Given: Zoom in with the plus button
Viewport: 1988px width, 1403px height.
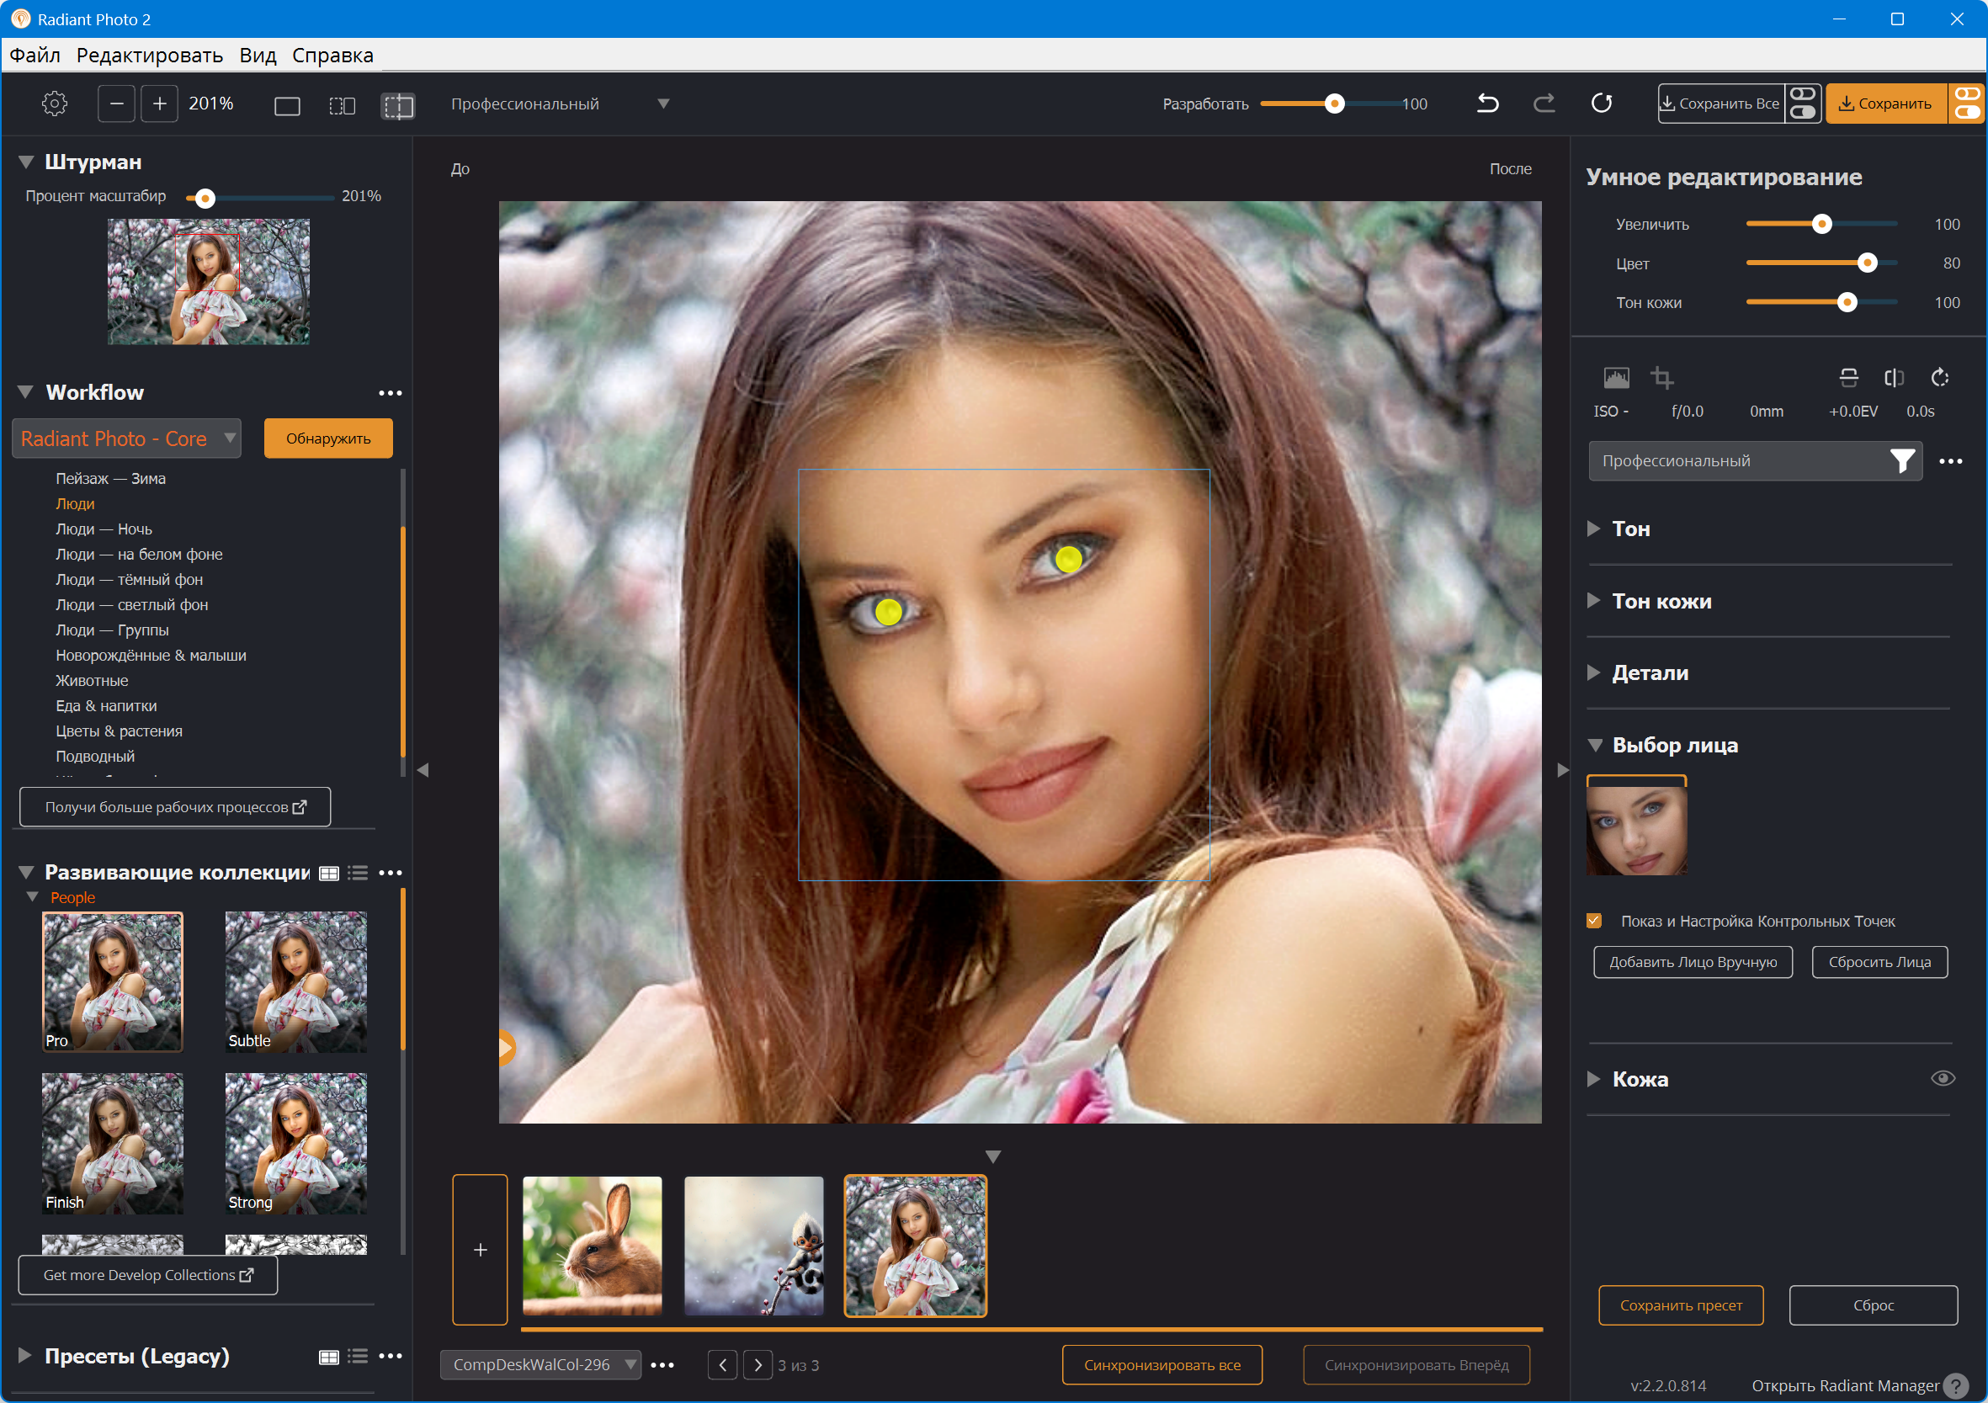Looking at the screenshot, I should pos(159,104).
